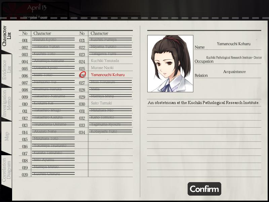Select Saito Tamaki in row 030
The image size is (269, 202).
point(101,103)
